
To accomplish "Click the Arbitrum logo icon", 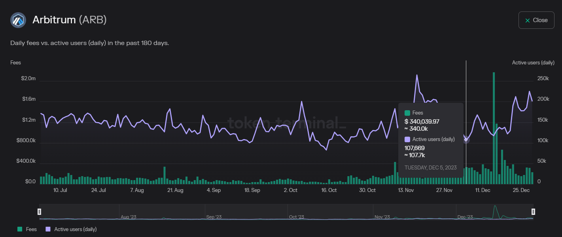I will pos(18,20).
